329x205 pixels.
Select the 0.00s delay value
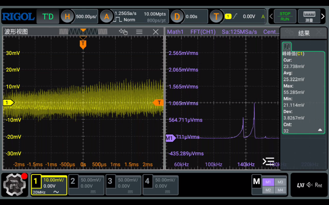pyautogui.click(x=191, y=17)
